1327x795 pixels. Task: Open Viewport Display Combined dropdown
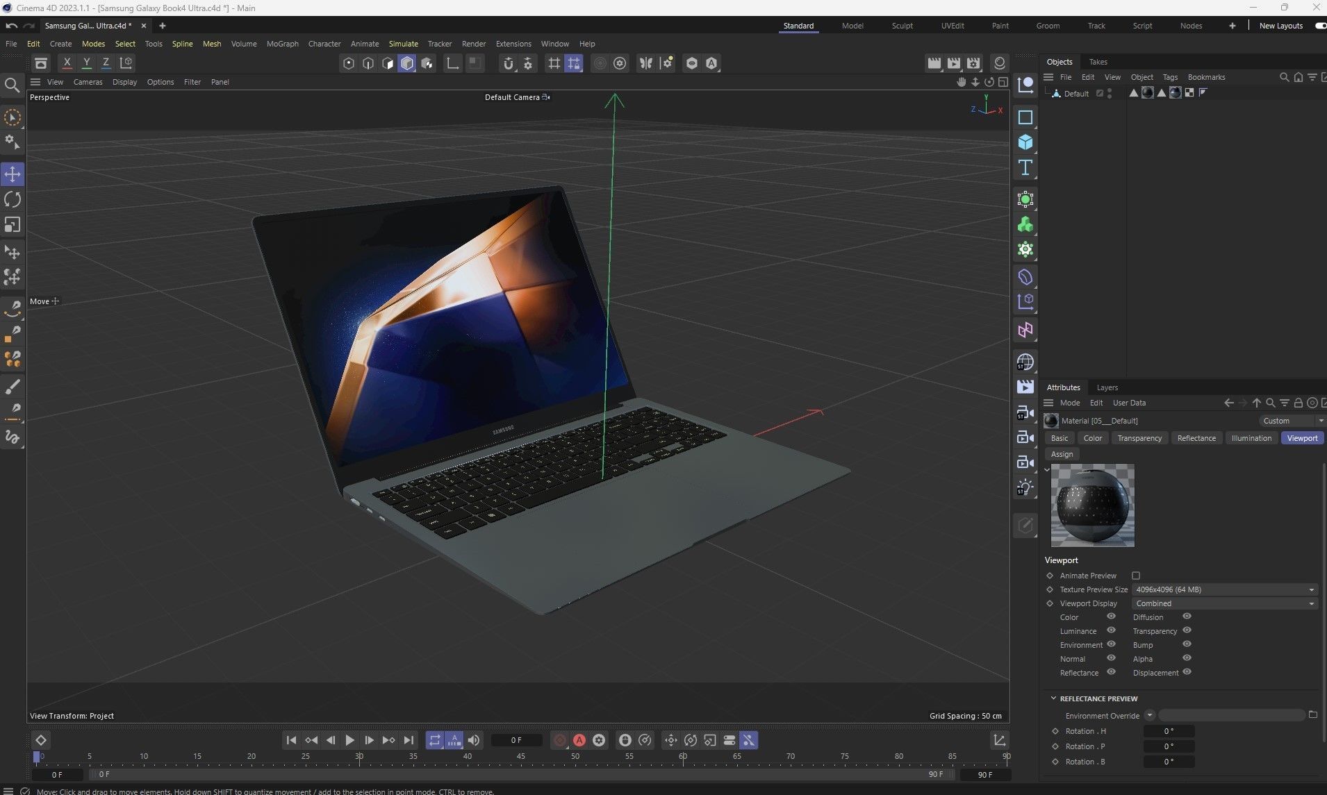tap(1225, 603)
